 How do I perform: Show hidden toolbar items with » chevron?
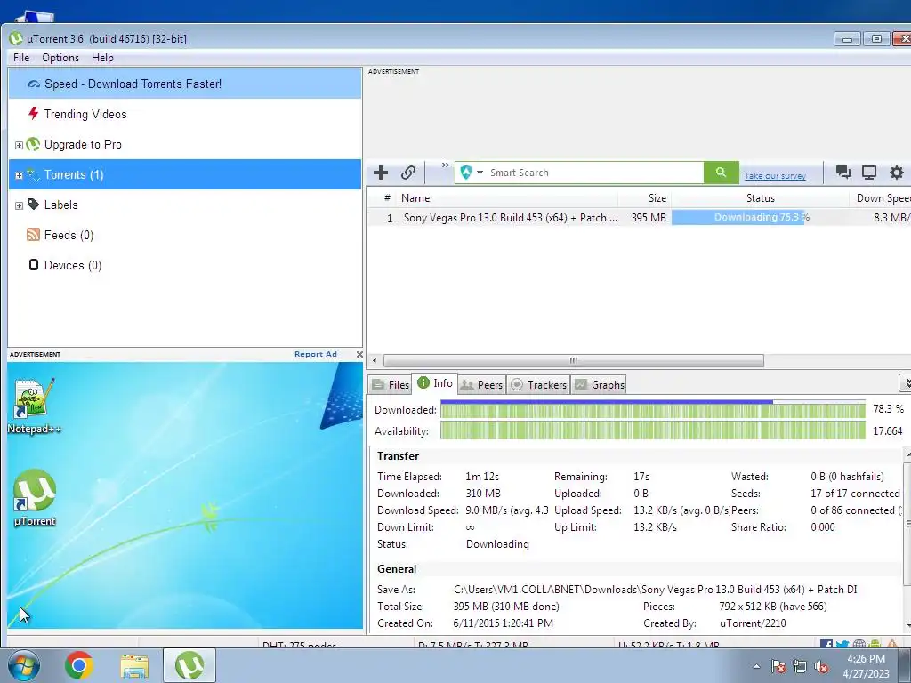[446, 165]
